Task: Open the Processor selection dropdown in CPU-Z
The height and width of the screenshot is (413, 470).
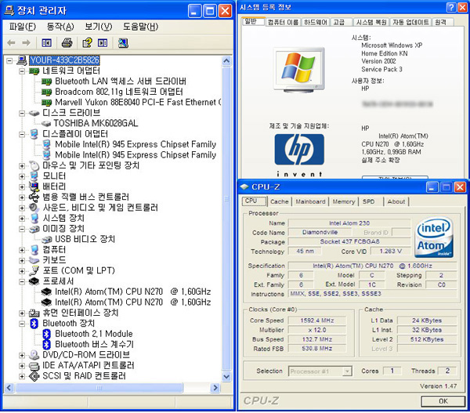Action: pyautogui.click(x=347, y=371)
